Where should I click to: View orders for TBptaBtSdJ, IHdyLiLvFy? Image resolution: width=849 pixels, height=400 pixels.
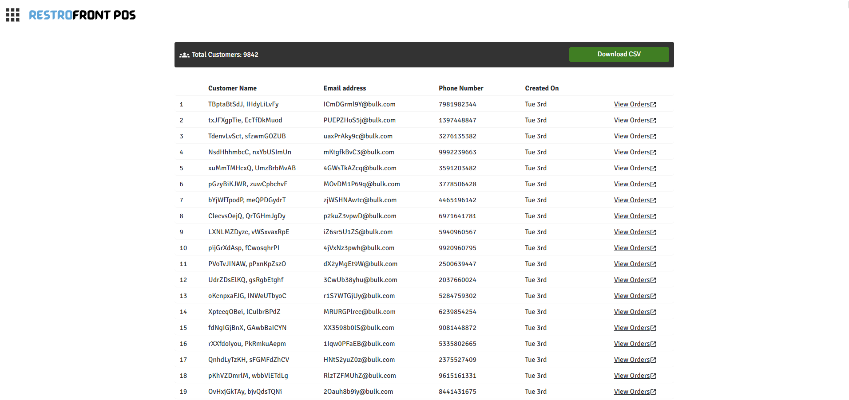point(635,104)
